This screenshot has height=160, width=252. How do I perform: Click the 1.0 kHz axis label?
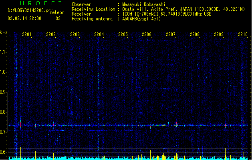click(3, 72)
